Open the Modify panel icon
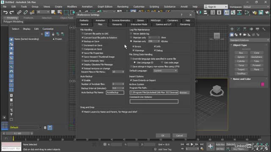 [238, 29]
